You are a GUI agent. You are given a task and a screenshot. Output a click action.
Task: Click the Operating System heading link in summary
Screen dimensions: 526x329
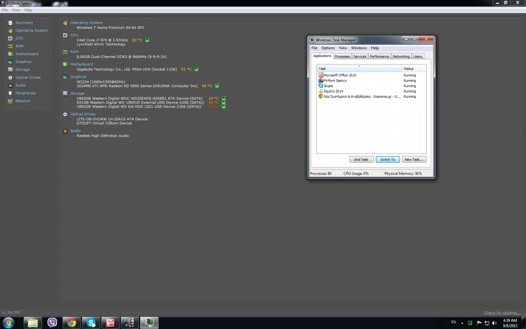[86, 23]
